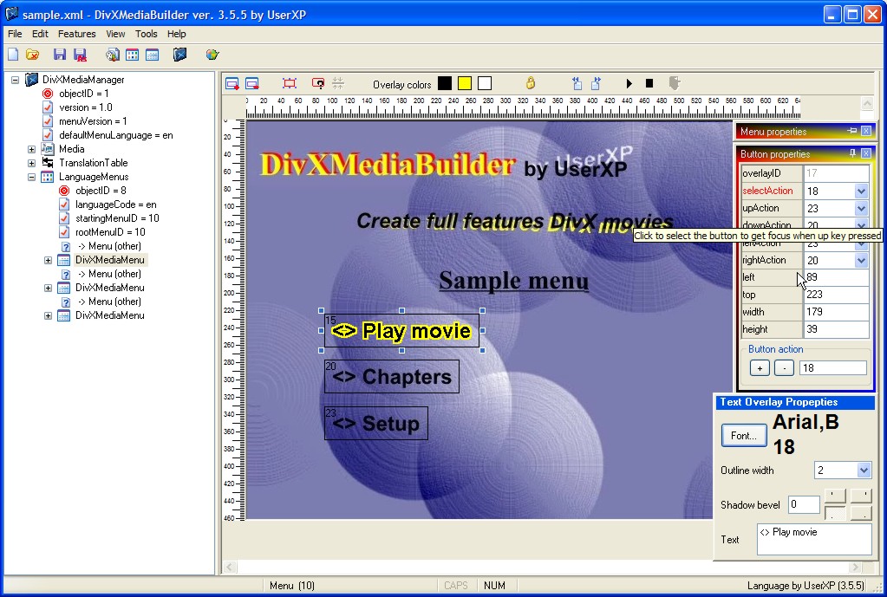The height and width of the screenshot is (597, 887).
Task: Click the second add-overlay icon in the editor toolbar
Action: (x=252, y=84)
